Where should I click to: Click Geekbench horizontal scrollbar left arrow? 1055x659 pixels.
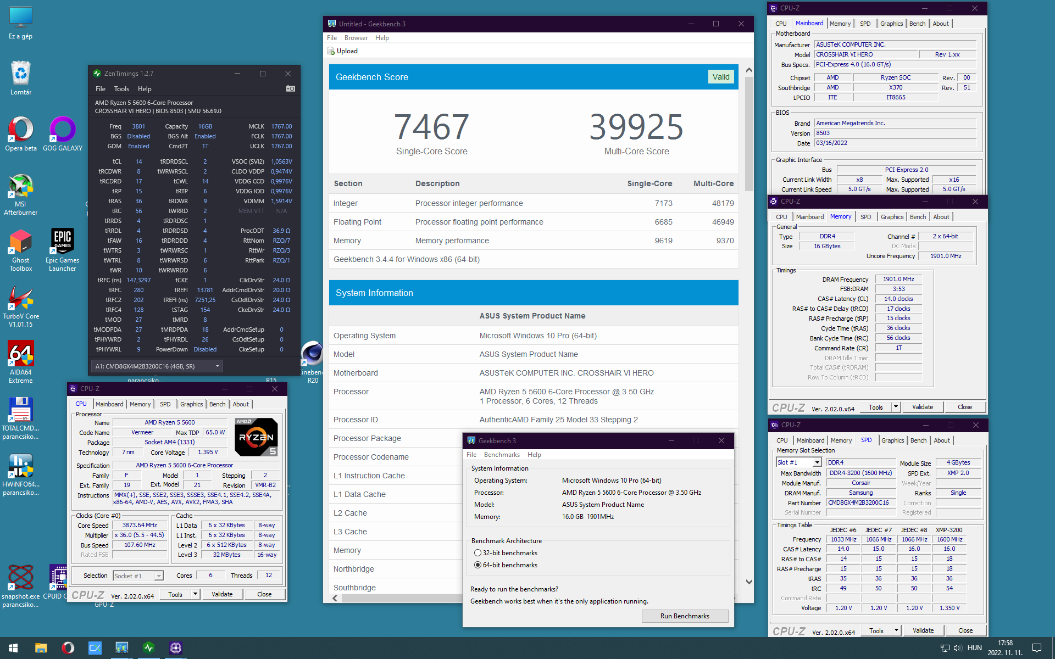335,598
